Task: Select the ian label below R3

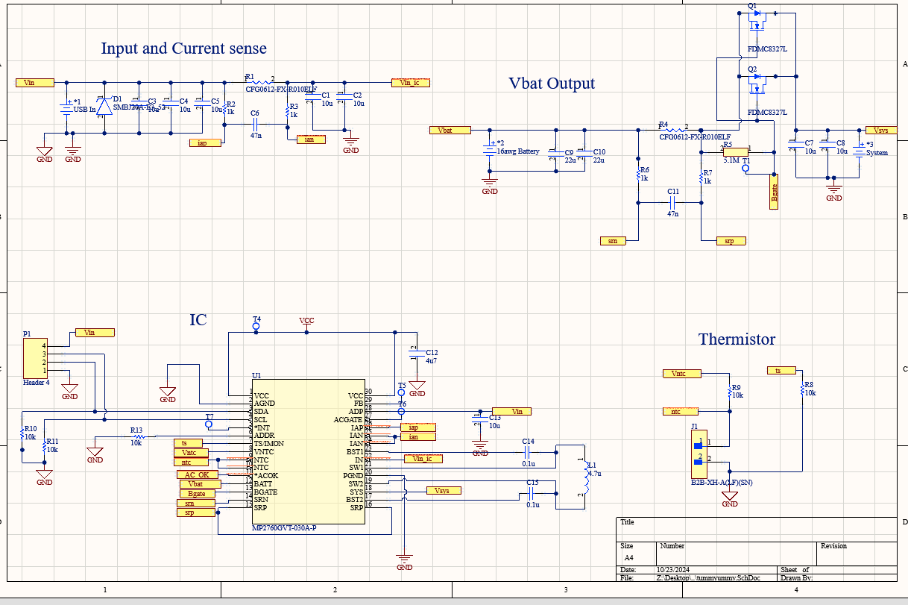Action: (310, 140)
